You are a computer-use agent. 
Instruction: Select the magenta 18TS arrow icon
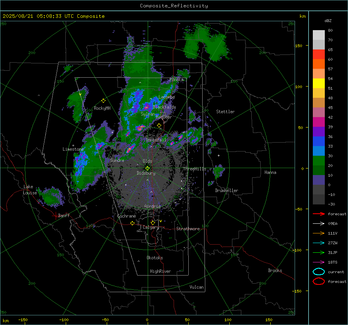319,262
